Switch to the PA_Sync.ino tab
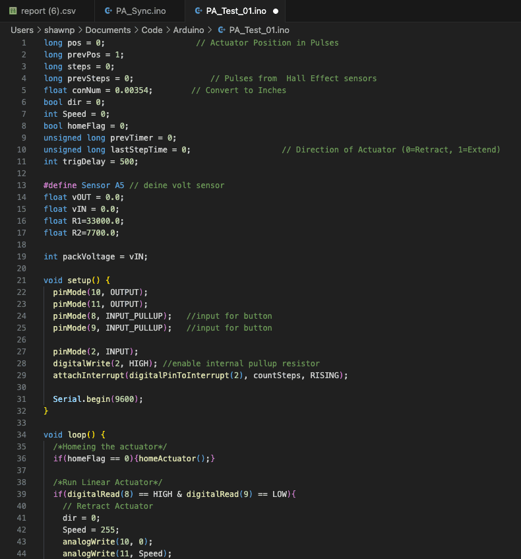The width and height of the screenshot is (521, 559). (140, 11)
